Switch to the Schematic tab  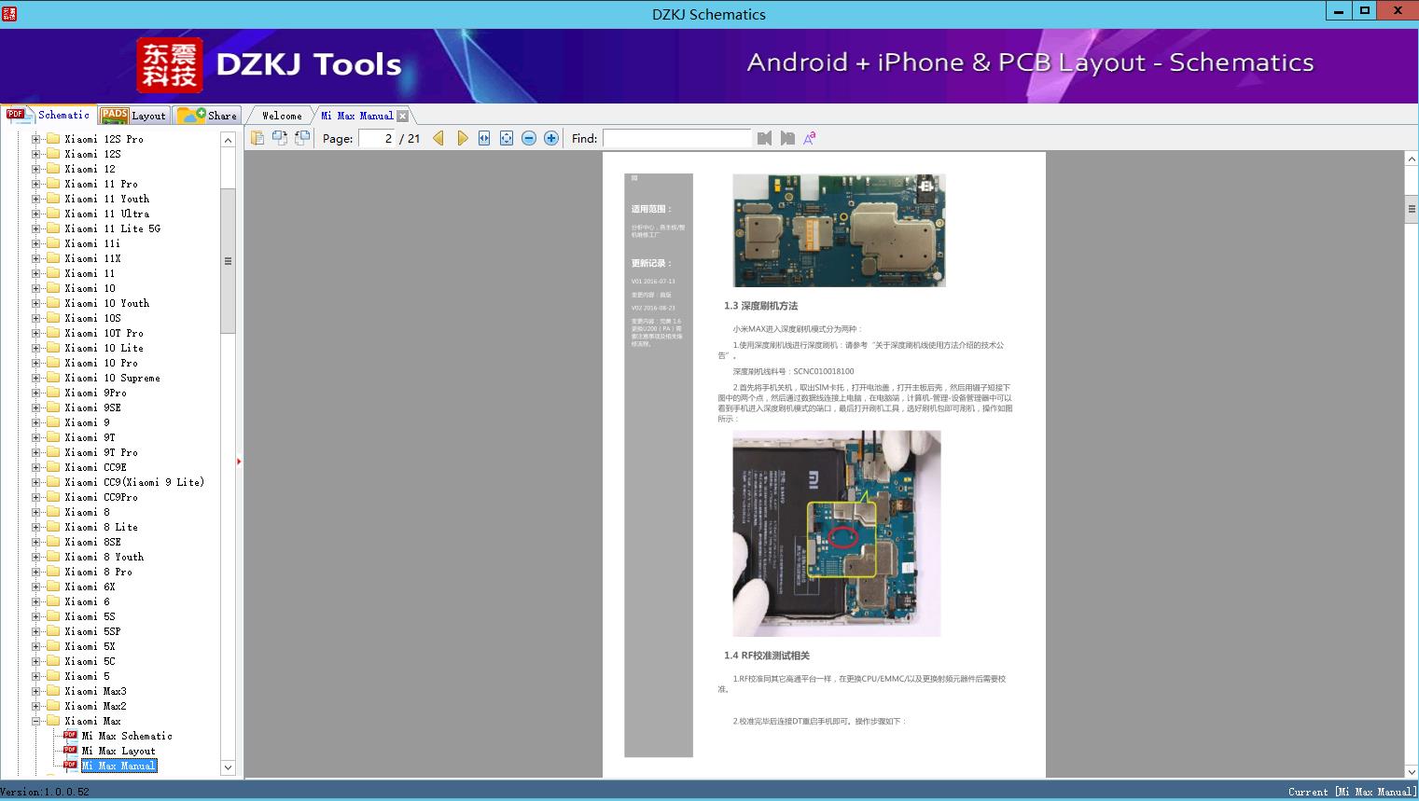49,115
